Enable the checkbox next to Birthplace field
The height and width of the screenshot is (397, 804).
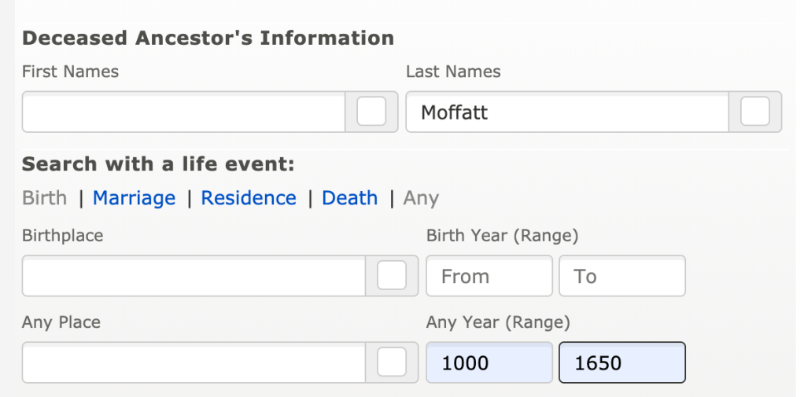point(392,276)
